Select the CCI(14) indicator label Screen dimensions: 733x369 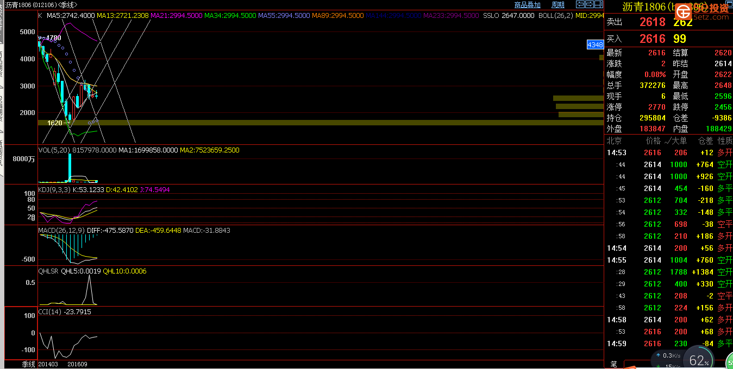(49, 311)
